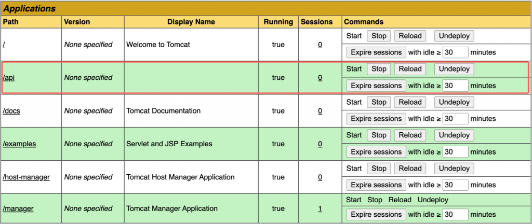Open the /examples application link
The image size is (532, 224).
pos(19,144)
